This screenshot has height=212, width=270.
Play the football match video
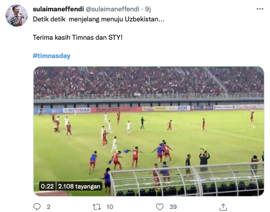(x=148, y=131)
